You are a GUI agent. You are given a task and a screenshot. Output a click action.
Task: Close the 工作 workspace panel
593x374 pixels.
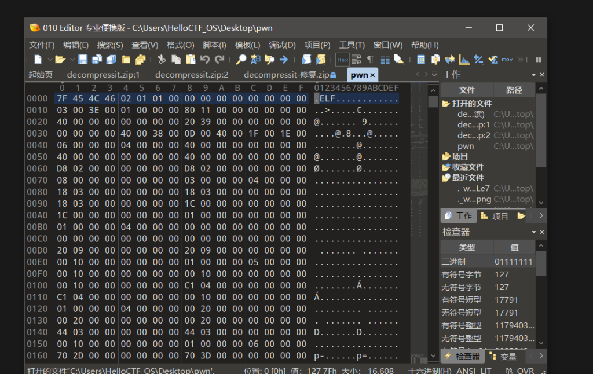pyautogui.click(x=542, y=75)
